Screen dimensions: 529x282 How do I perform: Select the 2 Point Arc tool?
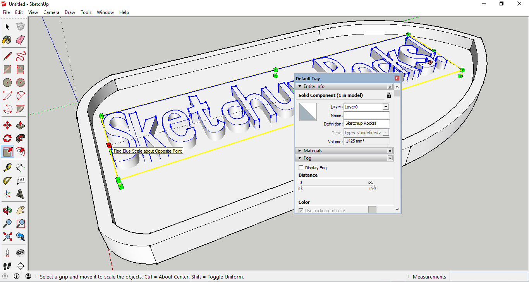coord(21,96)
